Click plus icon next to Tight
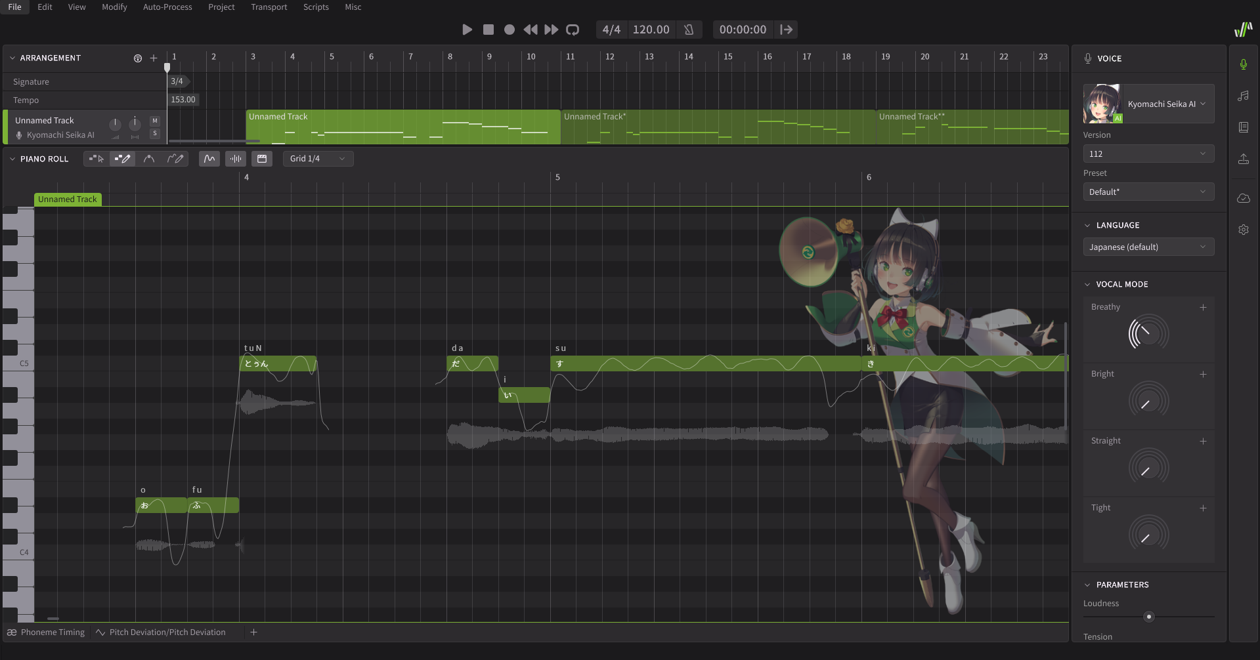 [x=1204, y=508]
